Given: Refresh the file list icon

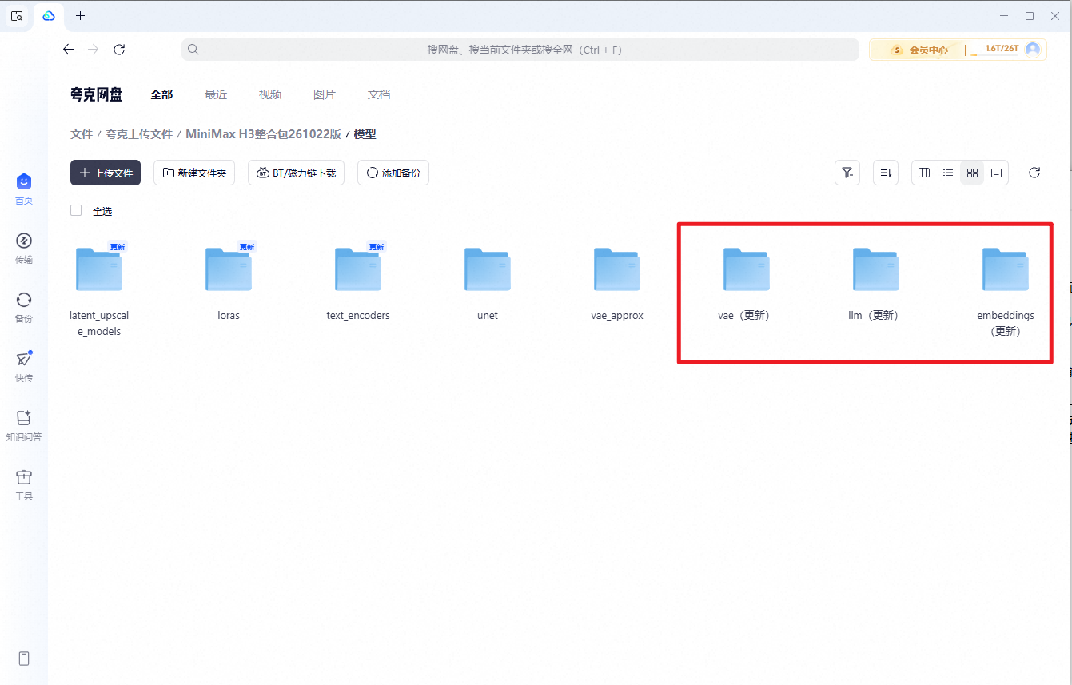Looking at the screenshot, I should 1034,173.
